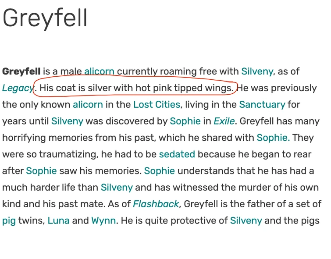Click Sophie link following "after"
Image resolution: width=331 pixels, height=259 pixels.
pyautogui.click(x=41, y=171)
